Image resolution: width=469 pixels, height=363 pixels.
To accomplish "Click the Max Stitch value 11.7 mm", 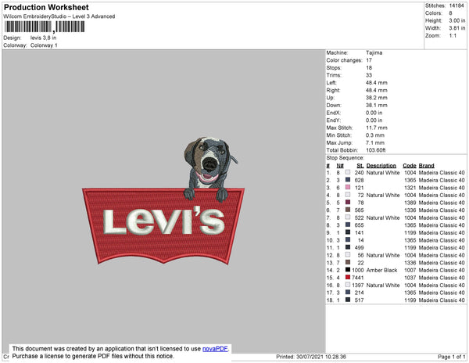I will click(x=377, y=128).
